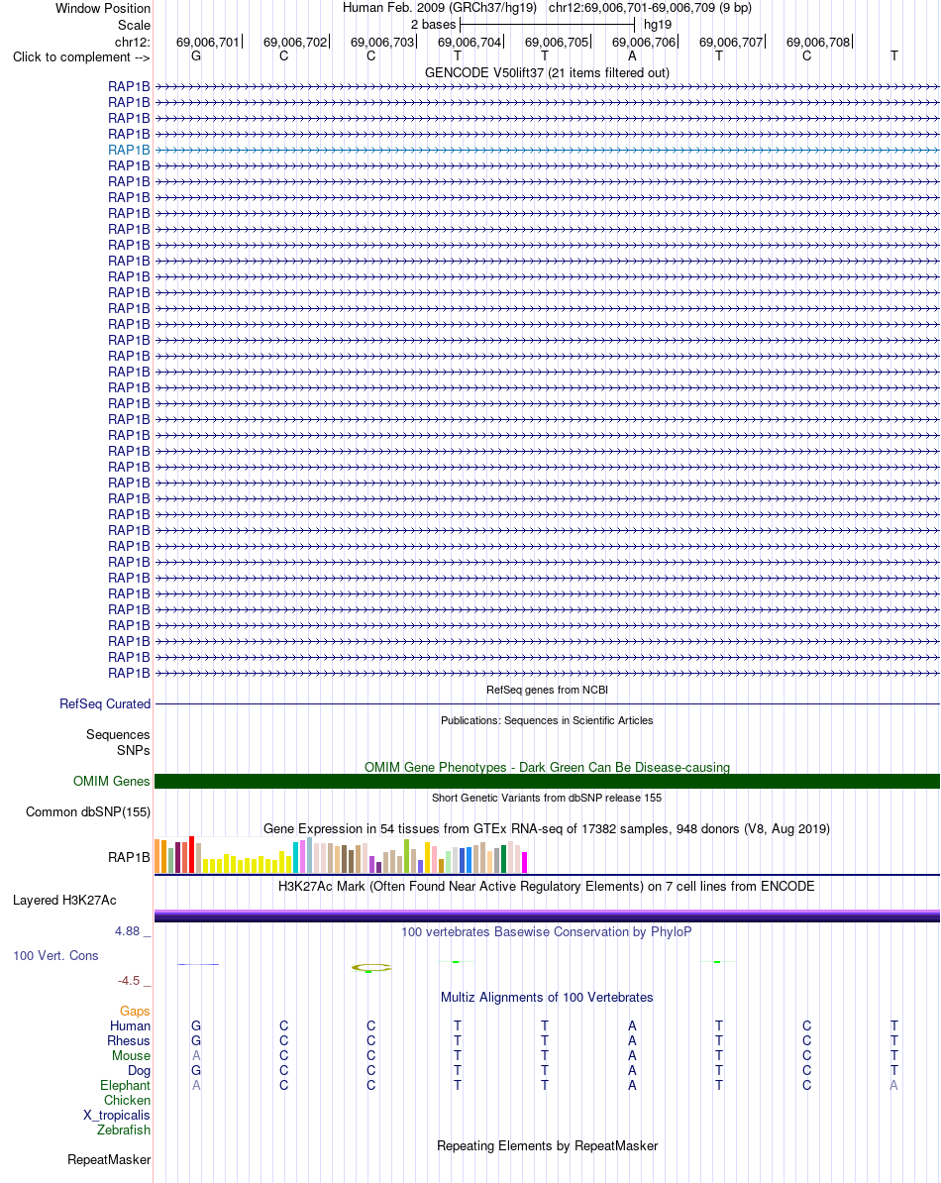Click the purple H3K27Ac signal band
The image size is (941, 1183).
(x=547, y=915)
